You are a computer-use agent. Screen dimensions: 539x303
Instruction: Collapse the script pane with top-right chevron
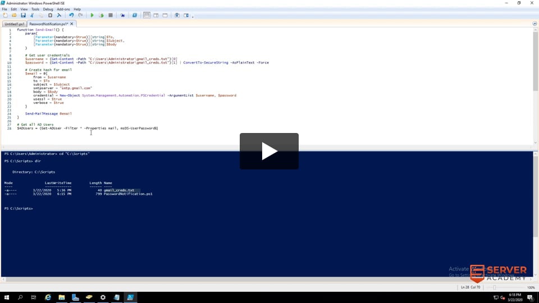pyautogui.click(x=534, y=24)
